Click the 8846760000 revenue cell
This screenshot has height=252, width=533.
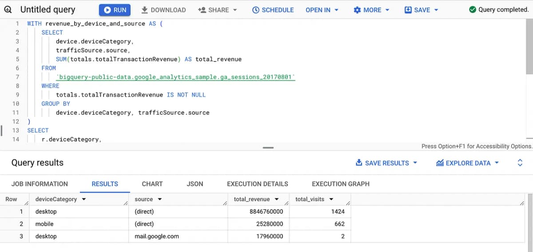[259, 212]
